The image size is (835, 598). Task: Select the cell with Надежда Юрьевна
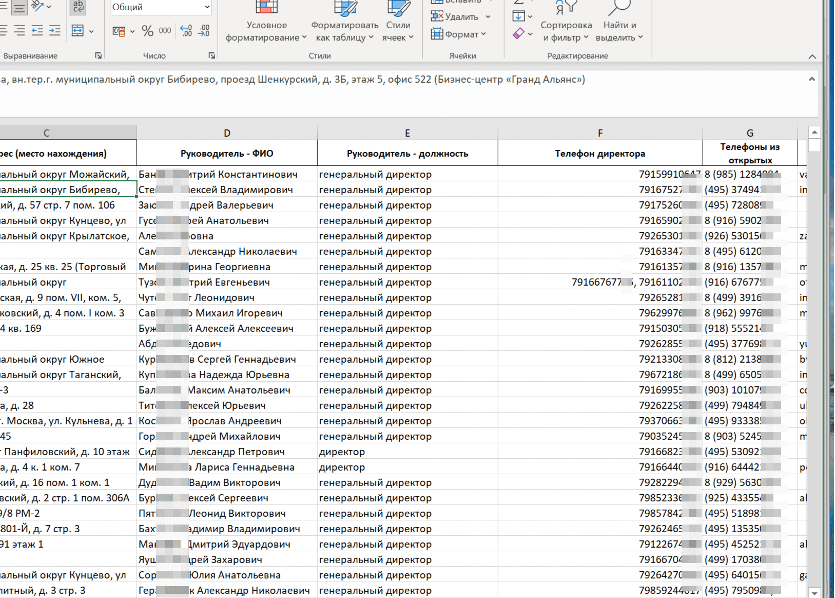click(x=227, y=375)
